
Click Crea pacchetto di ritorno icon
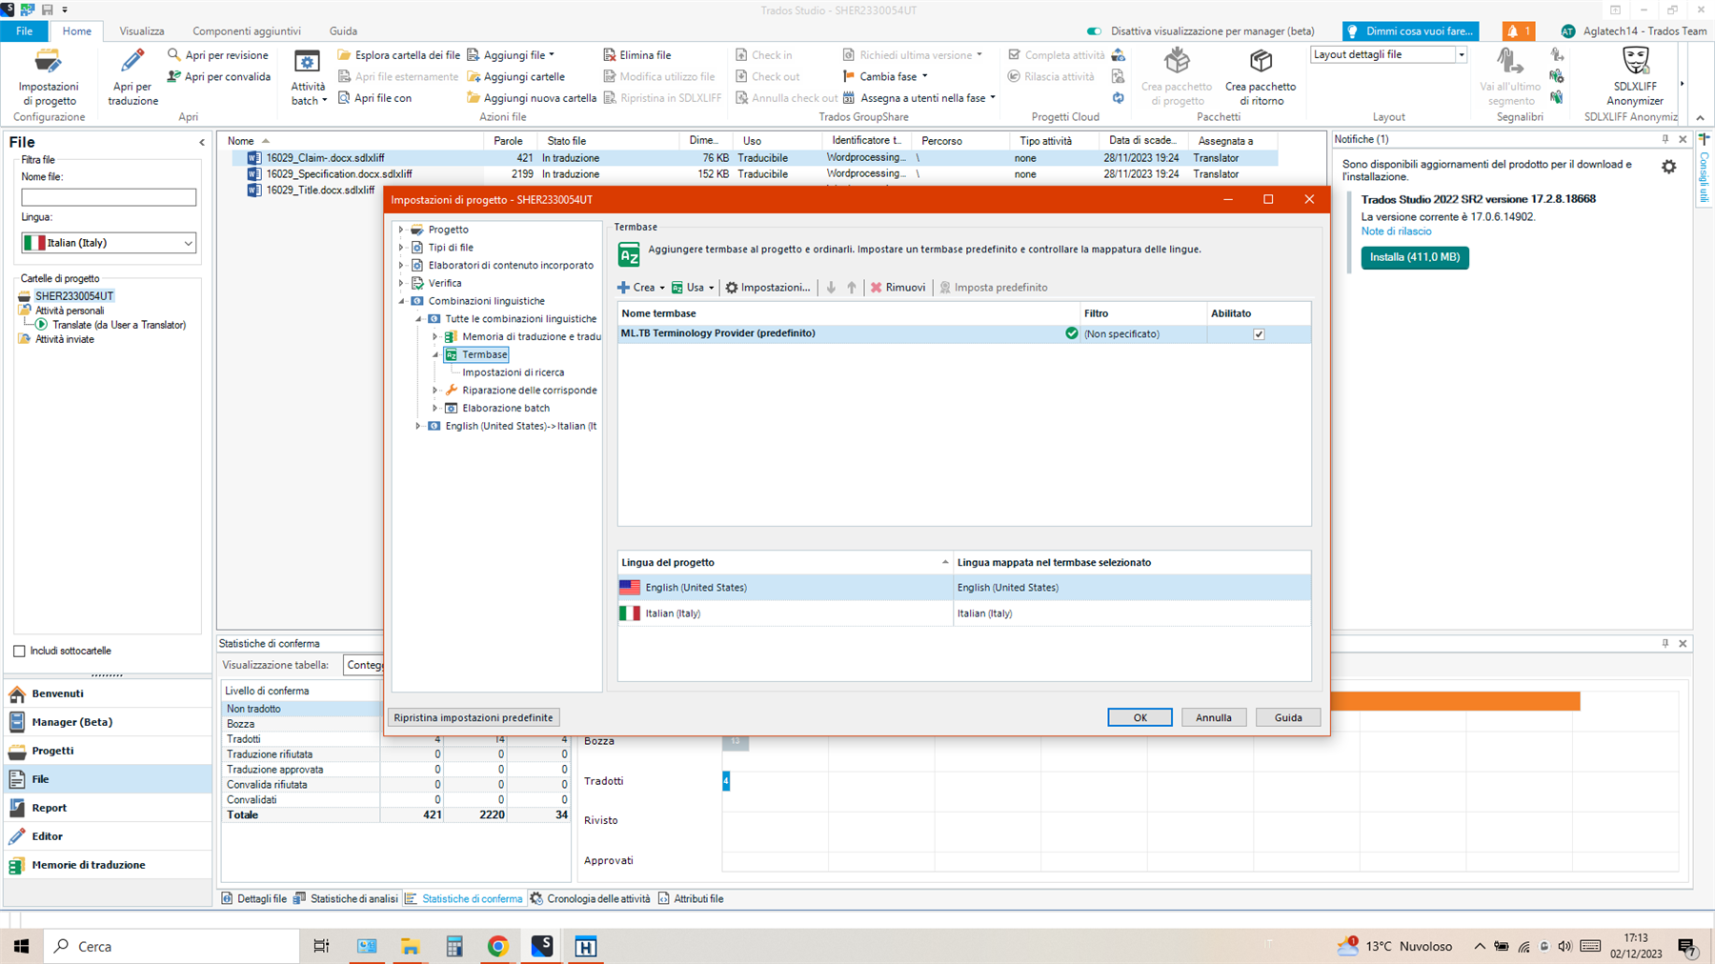[x=1261, y=76]
